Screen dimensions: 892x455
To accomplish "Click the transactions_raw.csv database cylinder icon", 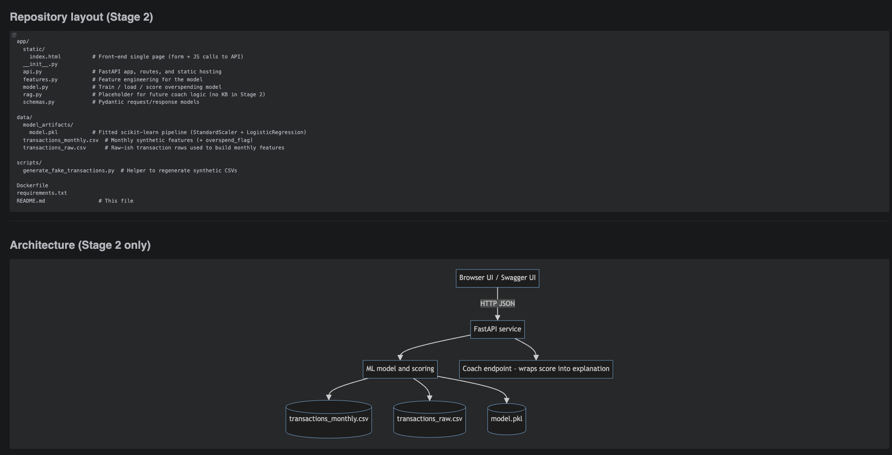I will 429,419.
